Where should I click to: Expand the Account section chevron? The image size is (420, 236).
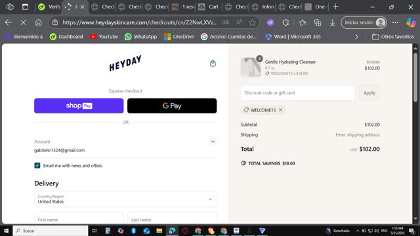pyautogui.click(x=213, y=142)
